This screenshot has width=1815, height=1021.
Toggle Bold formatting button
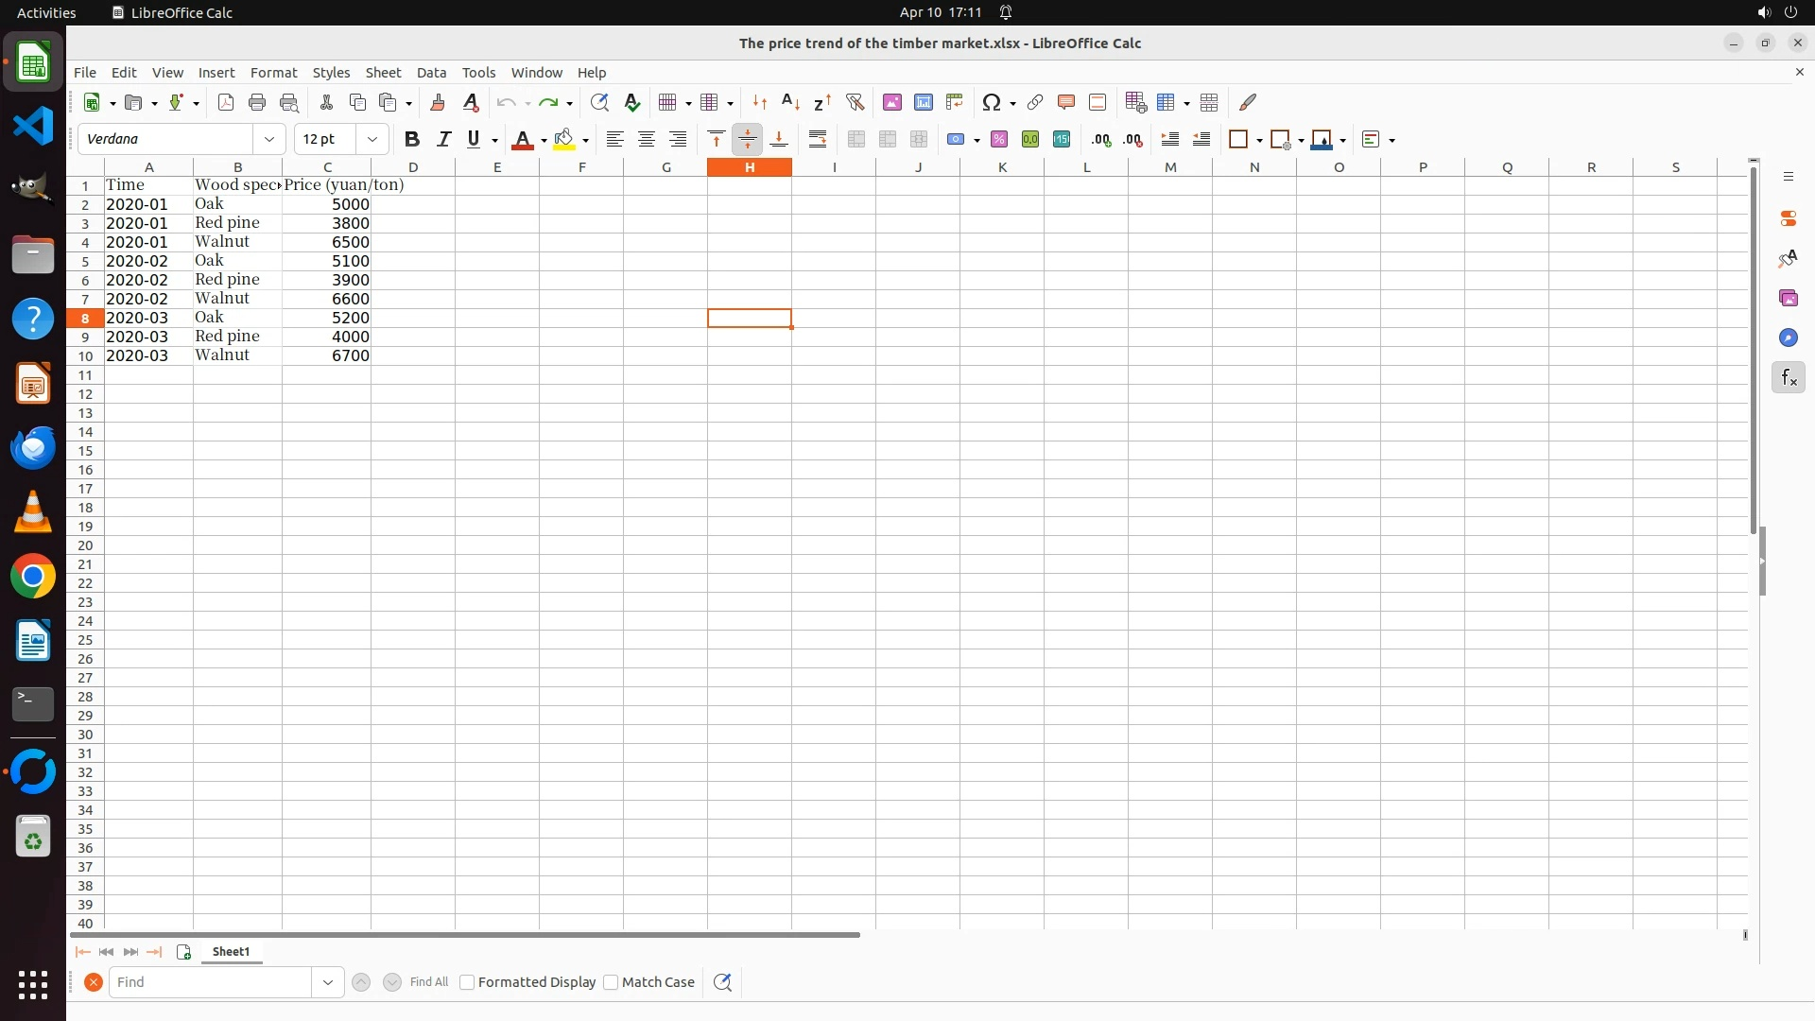(x=411, y=139)
